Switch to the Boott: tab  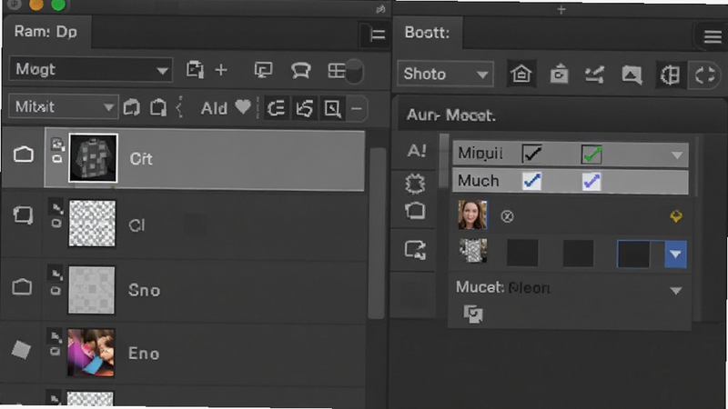click(427, 33)
